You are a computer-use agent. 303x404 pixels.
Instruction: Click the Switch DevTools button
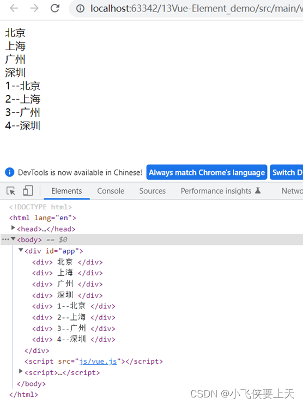(x=287, y=172)
